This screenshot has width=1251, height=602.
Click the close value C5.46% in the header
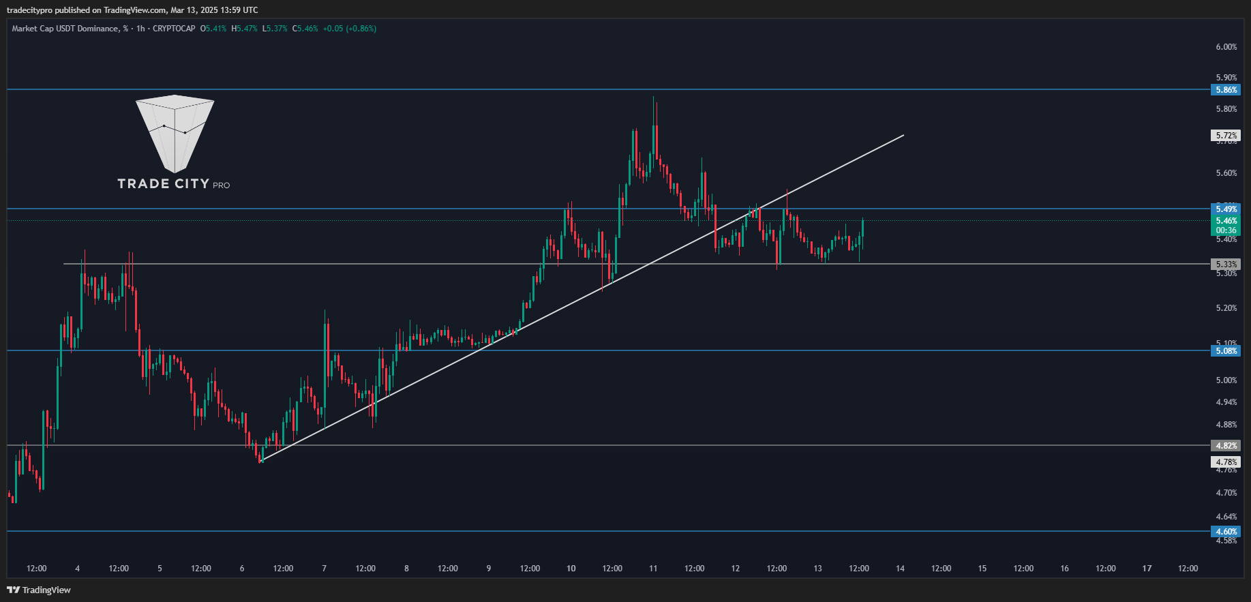[305, 29]
